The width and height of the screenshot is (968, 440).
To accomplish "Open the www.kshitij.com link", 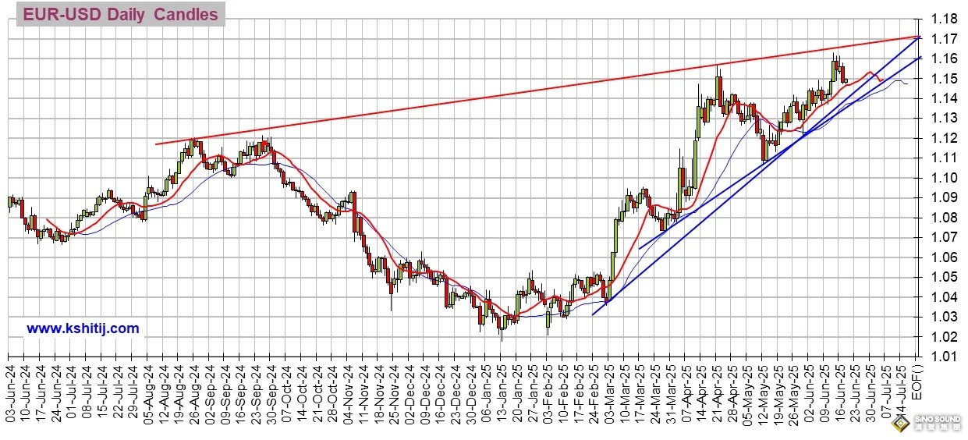I will coord(83,328).
